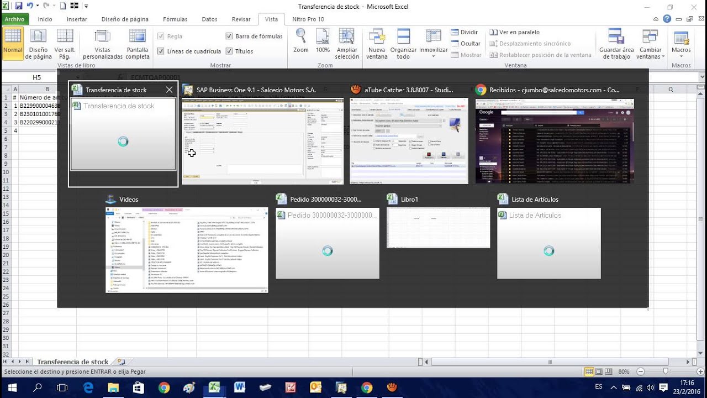Click the Dividir button
This screenshot has height=398, width=707.
(465, 32)
